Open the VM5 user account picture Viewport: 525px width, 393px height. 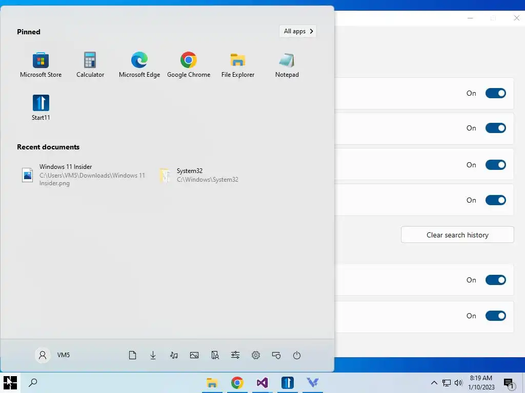43,355
